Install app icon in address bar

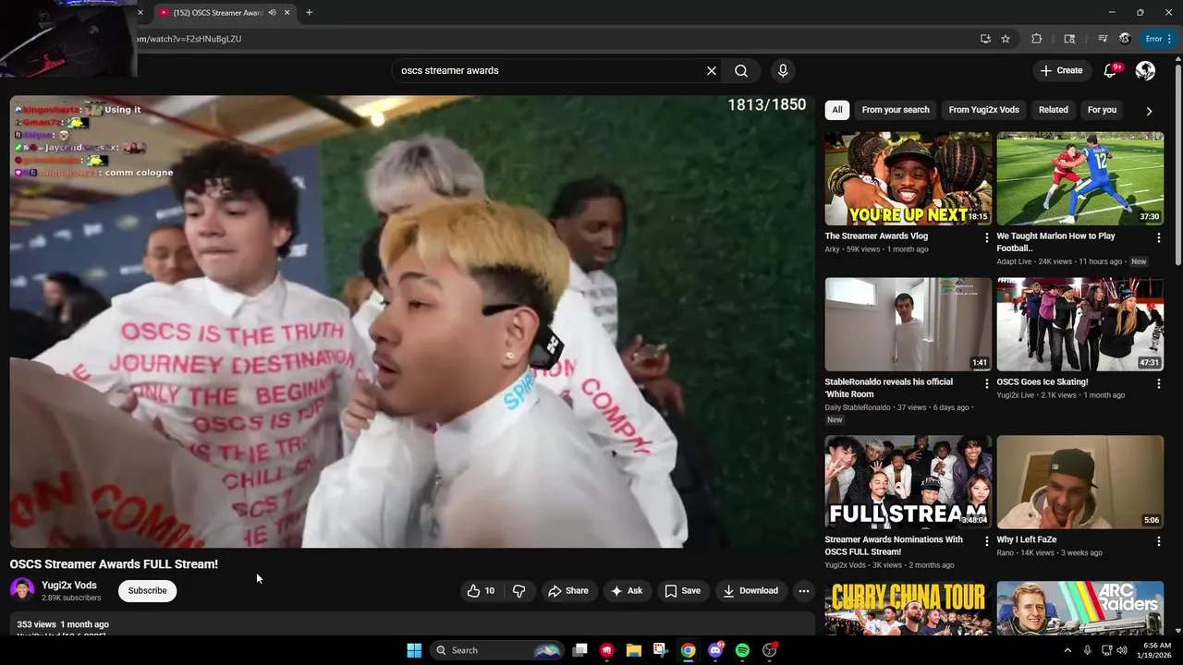985,39
